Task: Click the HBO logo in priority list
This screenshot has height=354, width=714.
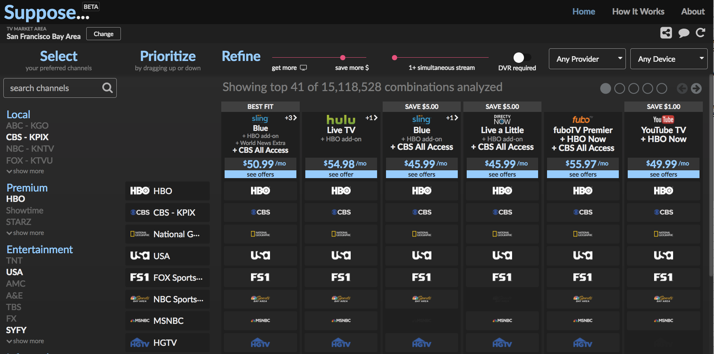Action: (140, 191)
